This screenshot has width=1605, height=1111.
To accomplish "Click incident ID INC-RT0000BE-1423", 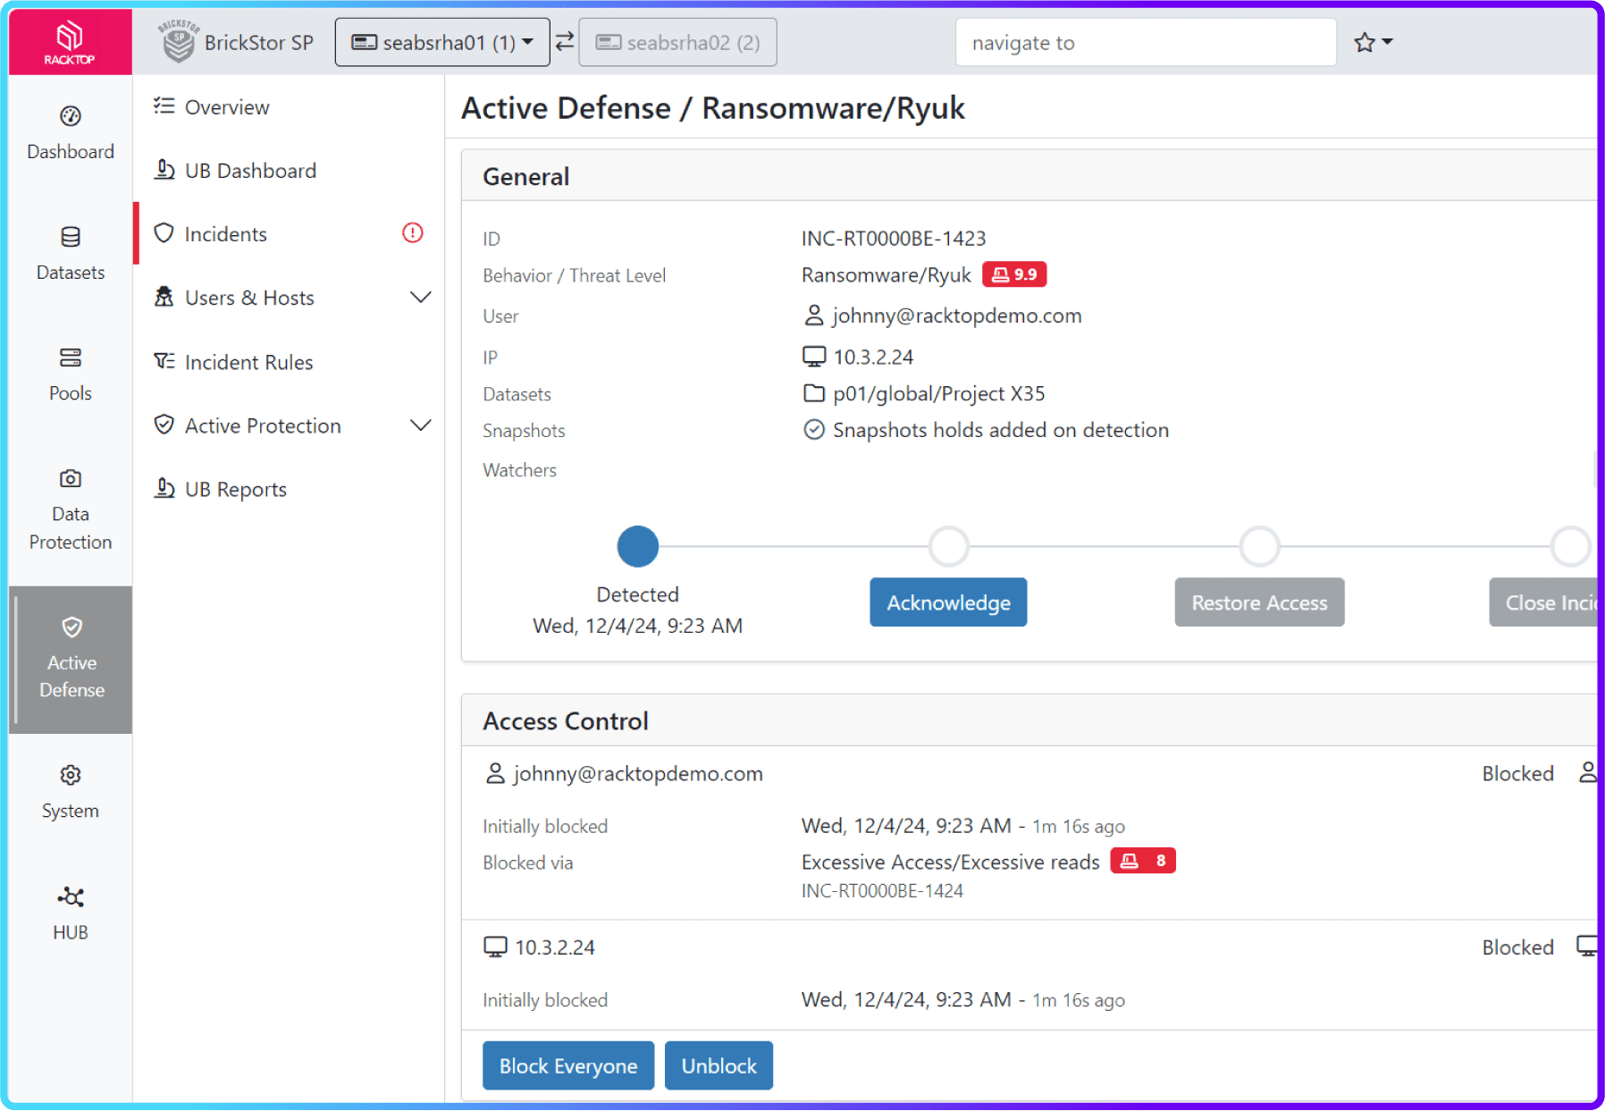I will (894, 239).
